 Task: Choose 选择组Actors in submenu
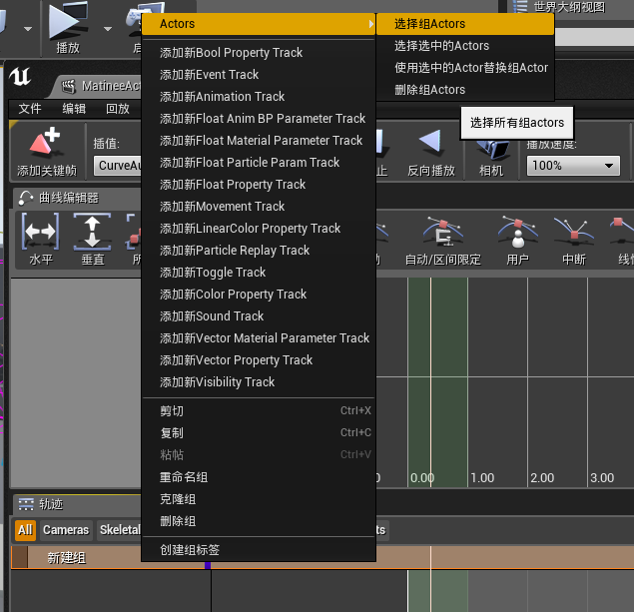[465, 24]
